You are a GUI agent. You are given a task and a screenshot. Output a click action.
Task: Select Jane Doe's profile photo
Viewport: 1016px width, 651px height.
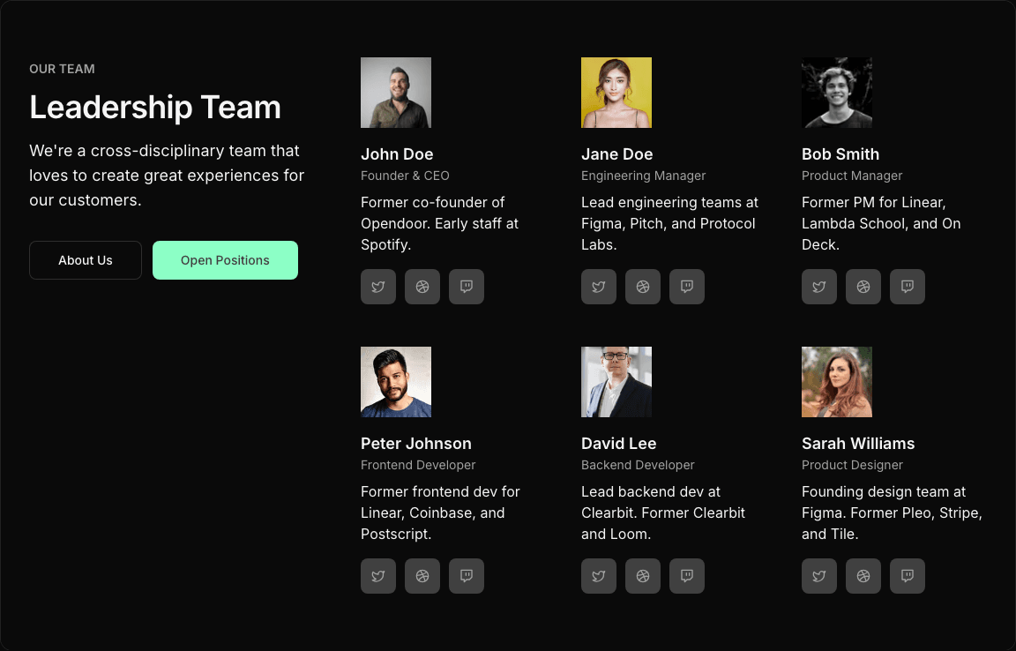point(616,93)
